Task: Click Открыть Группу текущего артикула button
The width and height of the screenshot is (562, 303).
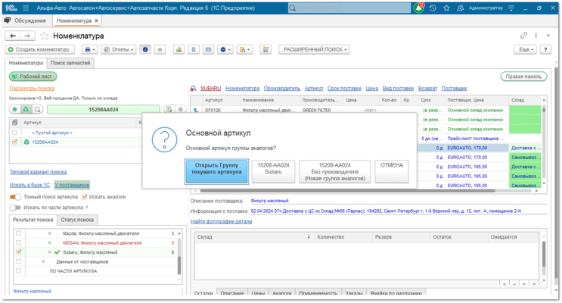Action: point(216,172)
